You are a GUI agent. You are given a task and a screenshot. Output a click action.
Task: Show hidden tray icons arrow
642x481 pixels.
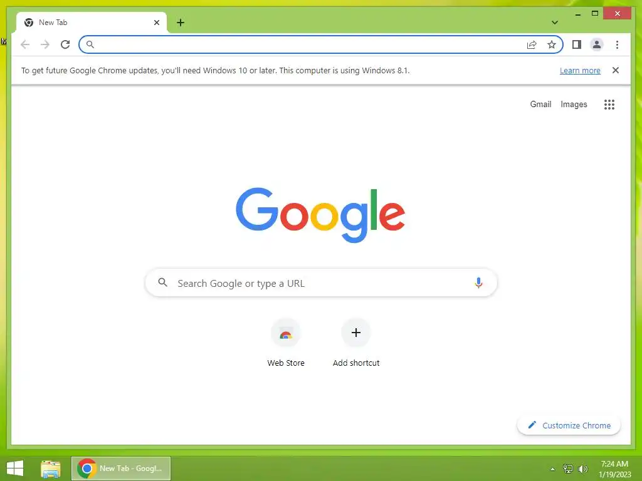[553, 469]
